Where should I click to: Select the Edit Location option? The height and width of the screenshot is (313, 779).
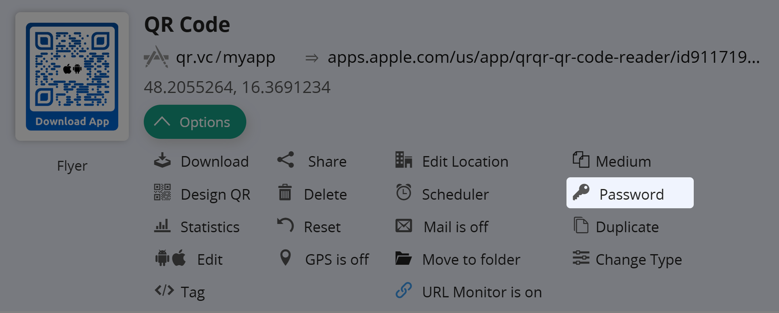click(x=465, y=162)
